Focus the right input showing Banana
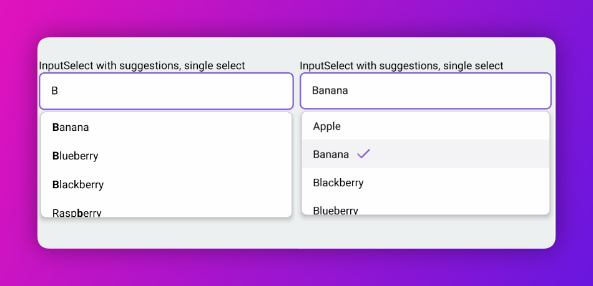This screenshot has width=593, height=286. pyautogui.click(x=426, y=90)
